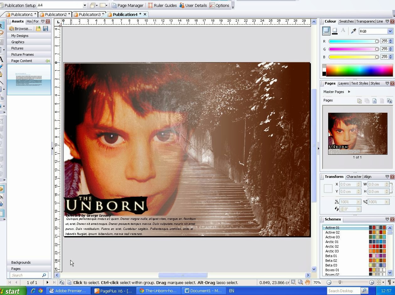Switch to the Publication2 tab
Viewport: 395px width, 295px height.
pos(56,14)
